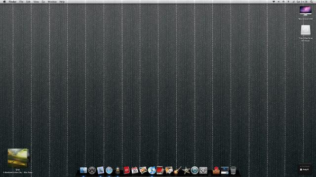Open the Help menu

coord(62,1)
